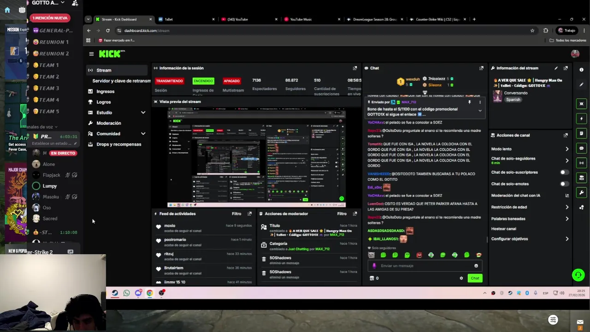
Task: Open Drops y recompensas in Kick sidebar
Action: pyautogui.click(x=118, y=144)
